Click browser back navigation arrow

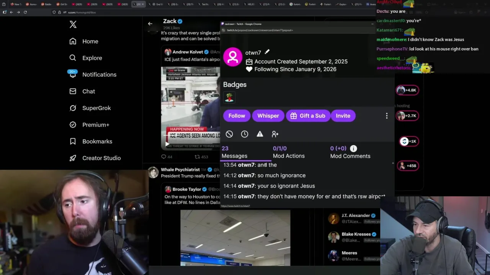click(11, 12)
